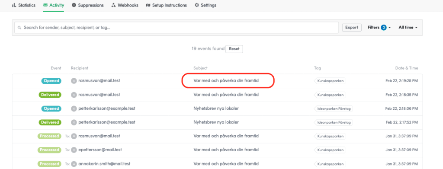Click timestamp Feb 22, 2:18:06 PM
Screen dimensions: 443x169
(402, 108)
